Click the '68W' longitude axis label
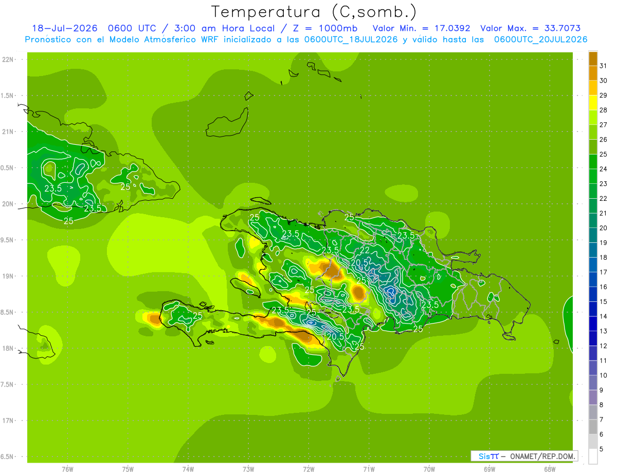The image size is (617, 476). [550, 469]
